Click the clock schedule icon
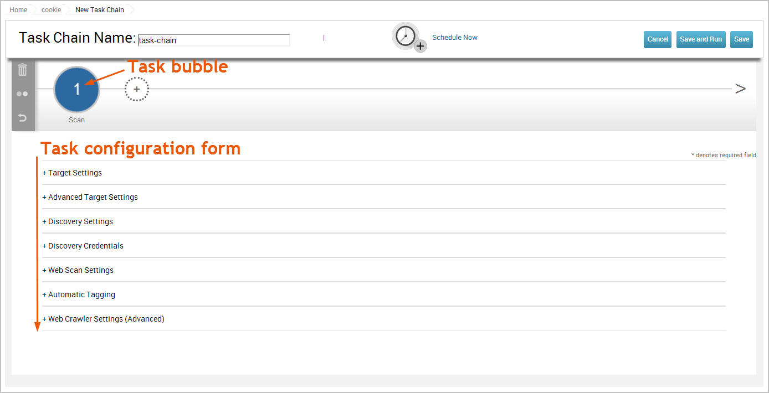 click(x=406, y=36)
